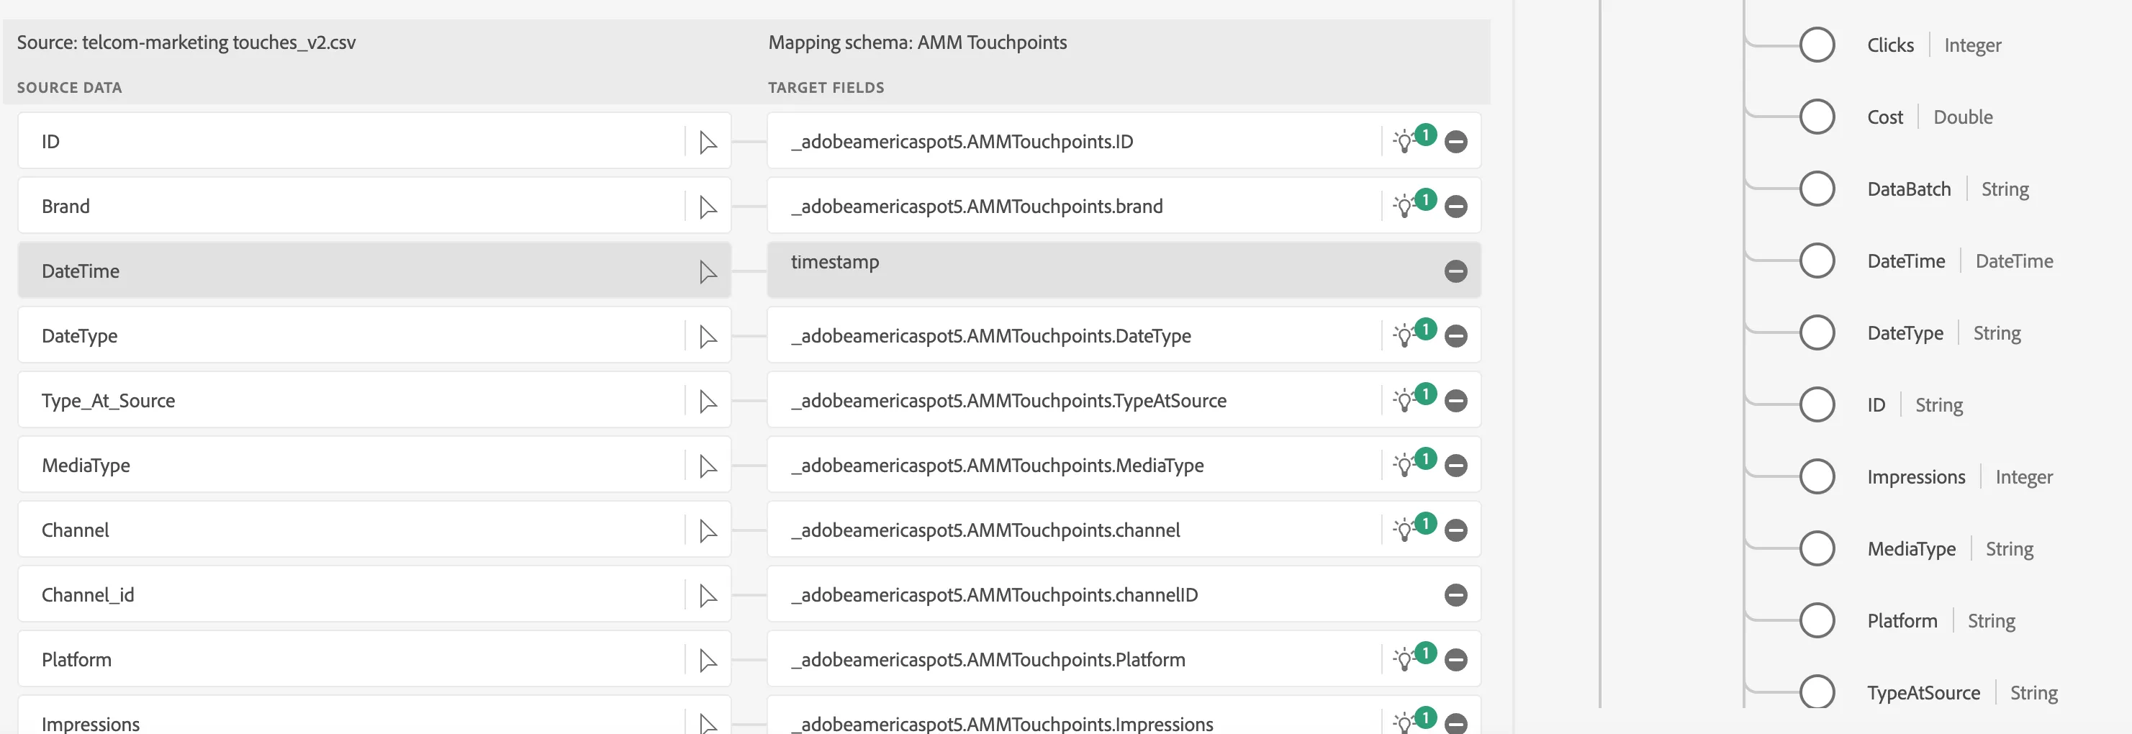Image resolution: width=2132 pixels, height=734 pixels.
Task: Click the timestamp target field
Action: 1124,270
